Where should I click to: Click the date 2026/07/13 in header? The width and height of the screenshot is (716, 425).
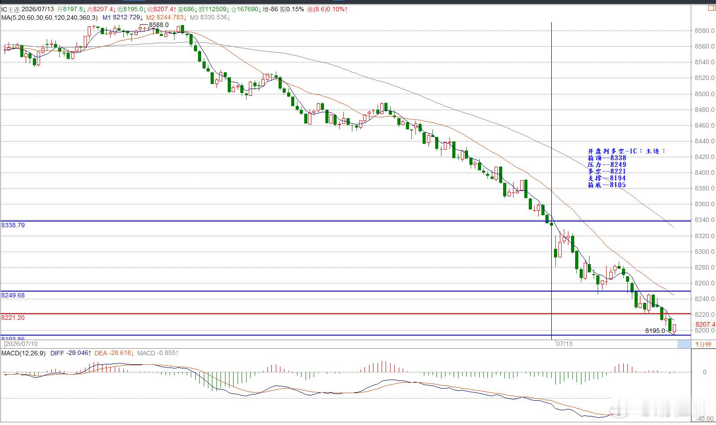(x=39, y=9)
